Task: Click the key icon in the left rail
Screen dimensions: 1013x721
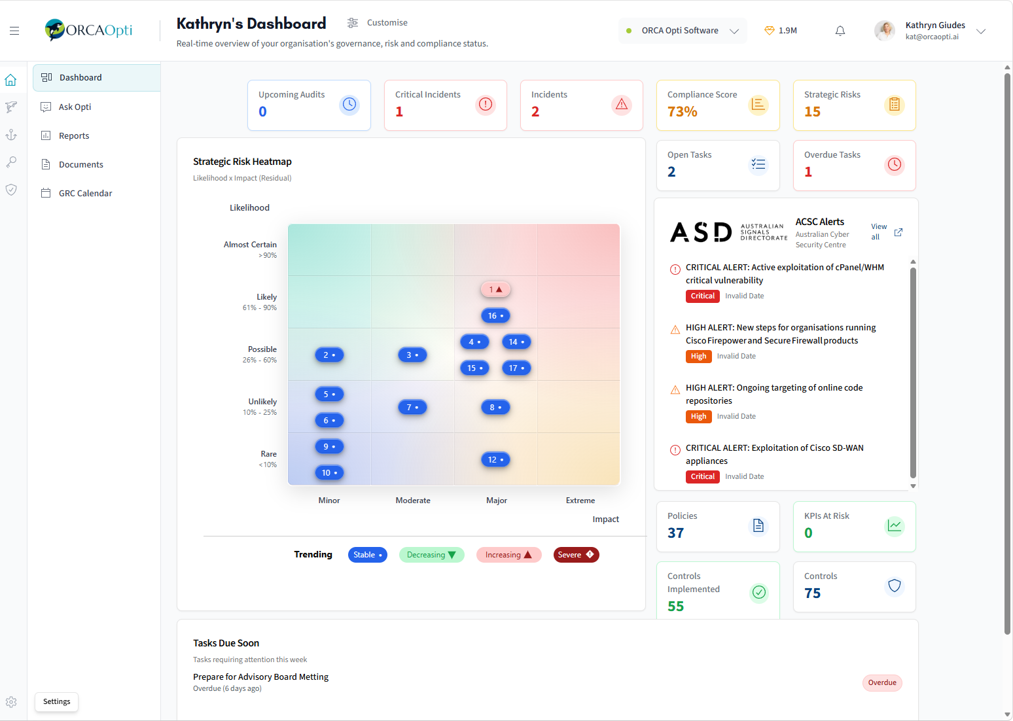Action: (x=11, y=162)
